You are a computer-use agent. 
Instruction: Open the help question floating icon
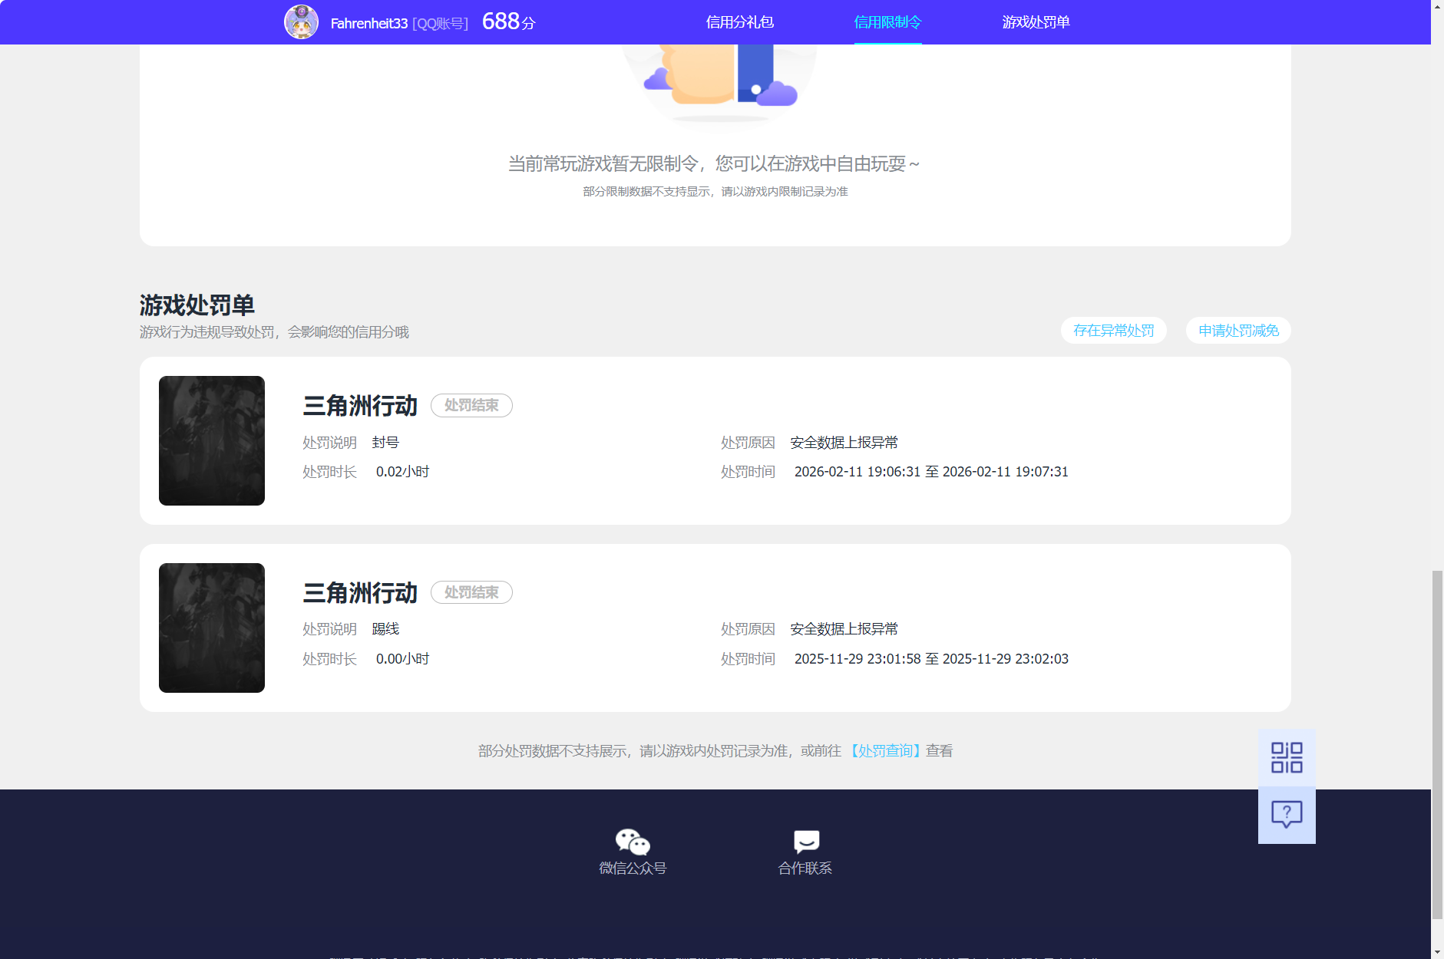pos(1287,815)
